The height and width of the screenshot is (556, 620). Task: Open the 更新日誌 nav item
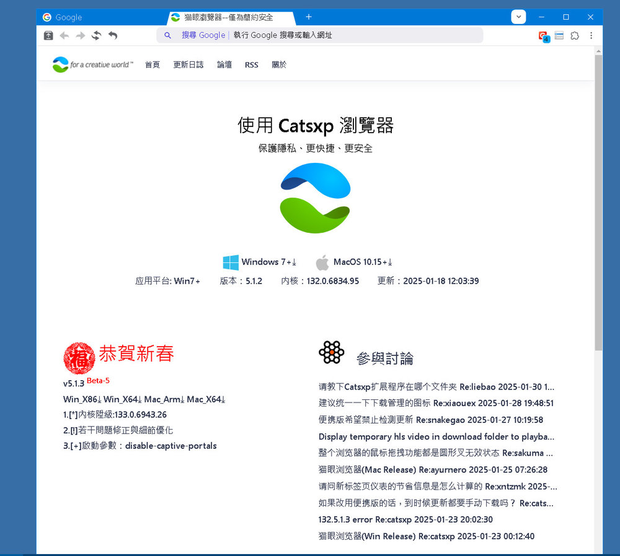coord(188,65)
